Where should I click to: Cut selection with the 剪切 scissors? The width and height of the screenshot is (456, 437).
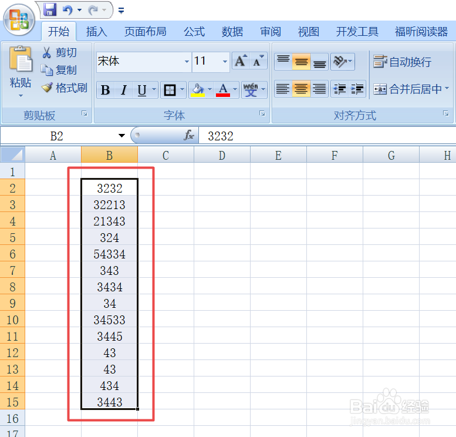point(59,52)
